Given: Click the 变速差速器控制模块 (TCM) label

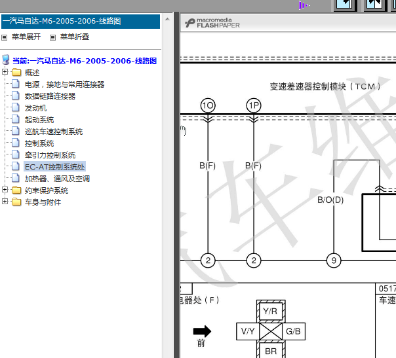Looking at the screenshot, I should tap(325, 86).
